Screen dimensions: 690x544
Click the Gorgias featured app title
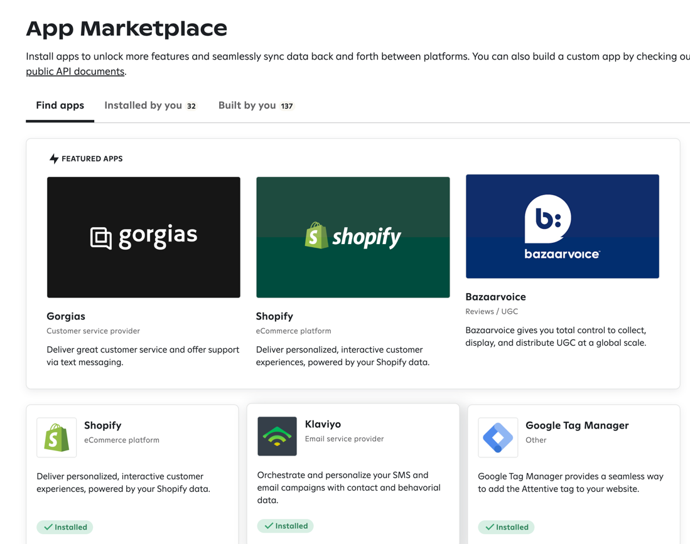[x=66, y=316]
